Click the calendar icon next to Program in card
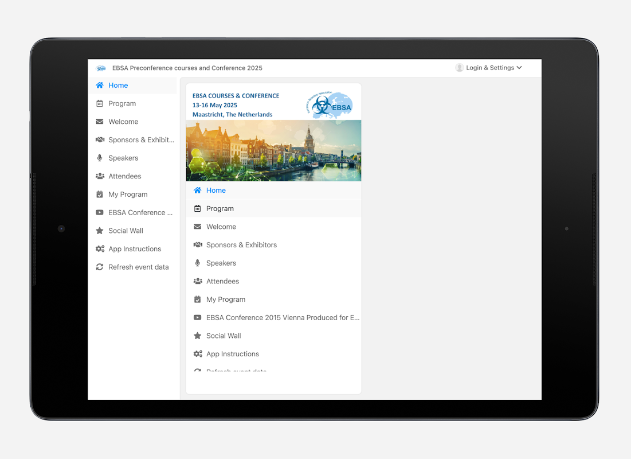Image resolution: width=631 pixels, height=459 pixels. (198, 208)
